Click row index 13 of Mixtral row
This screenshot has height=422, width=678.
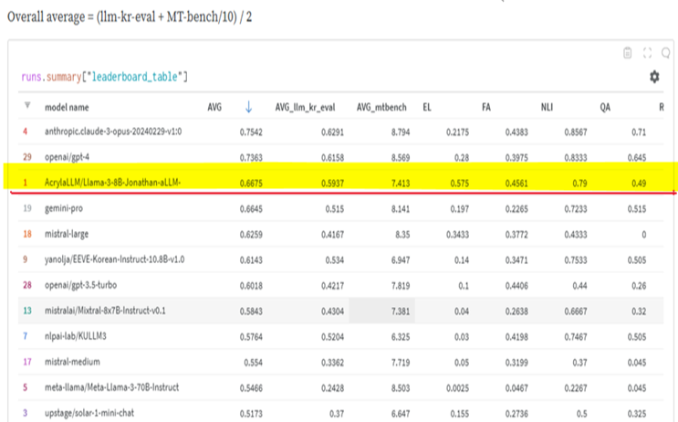pos(27,311)
